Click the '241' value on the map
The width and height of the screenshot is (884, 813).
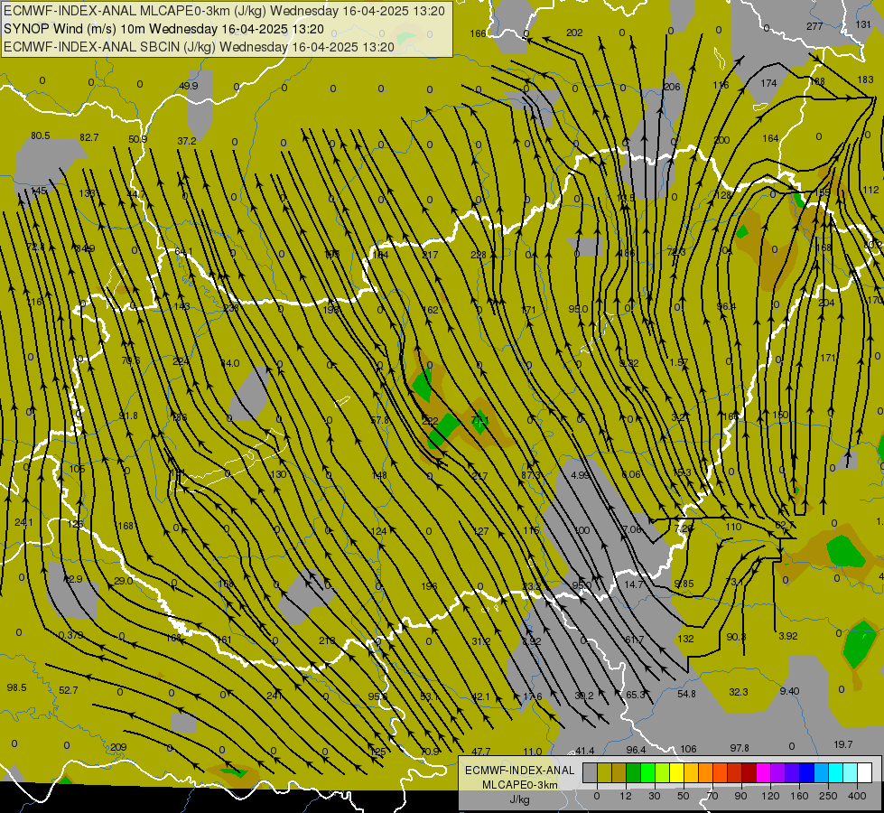coord(274,696)
